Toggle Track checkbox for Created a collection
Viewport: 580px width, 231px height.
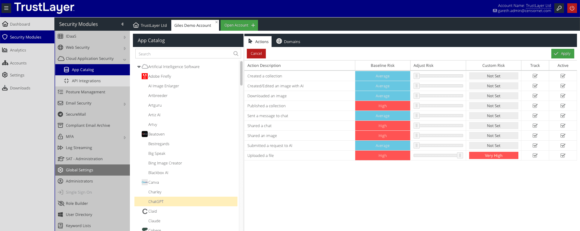pos(535,76)
